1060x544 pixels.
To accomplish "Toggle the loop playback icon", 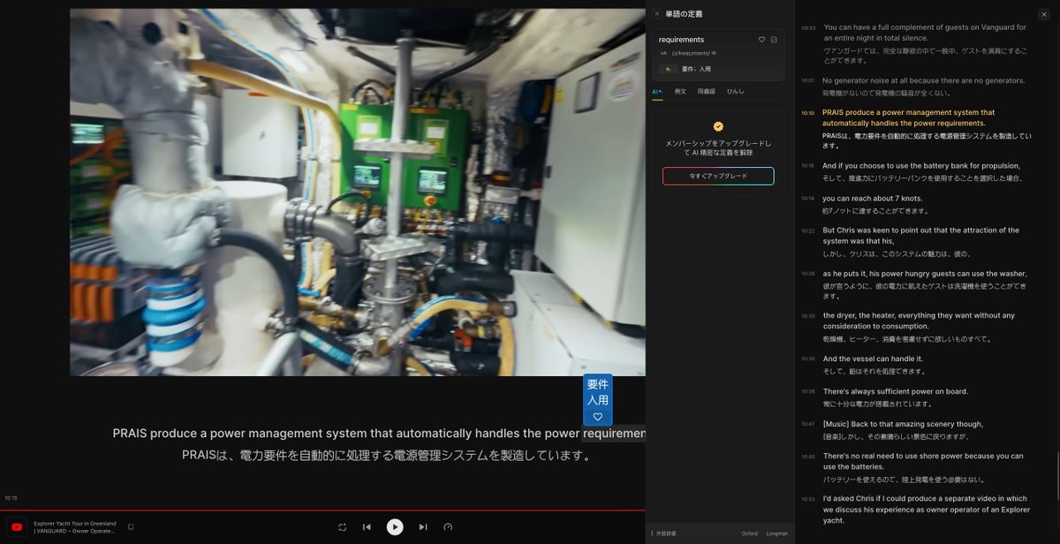I will pos(342,527).
